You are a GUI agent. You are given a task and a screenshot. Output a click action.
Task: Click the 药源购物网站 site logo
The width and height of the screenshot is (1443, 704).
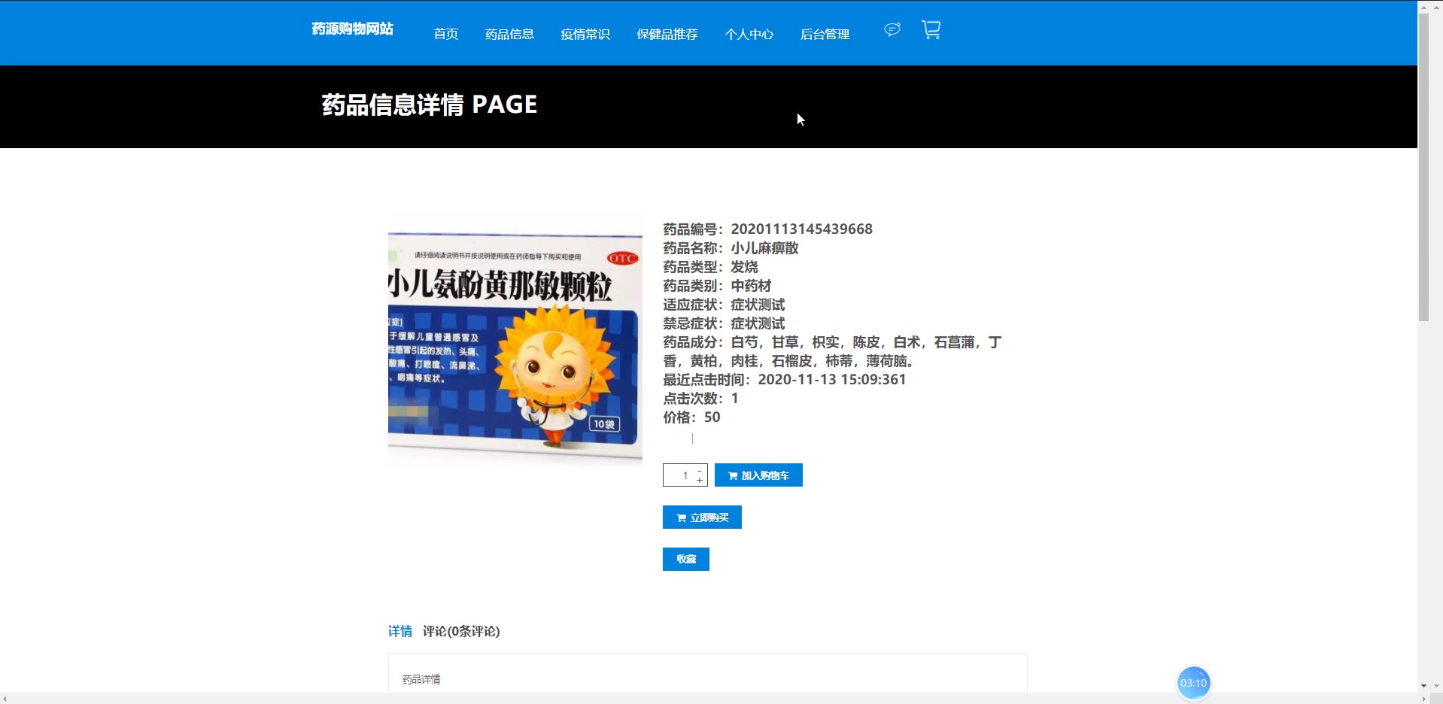click(352, 29)
